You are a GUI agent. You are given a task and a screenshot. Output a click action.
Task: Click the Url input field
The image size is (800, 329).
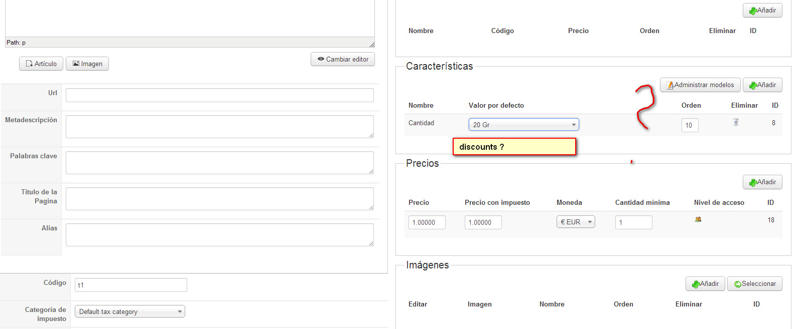219,95
